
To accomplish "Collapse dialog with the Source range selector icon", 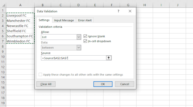I will [x=109, y=58].
